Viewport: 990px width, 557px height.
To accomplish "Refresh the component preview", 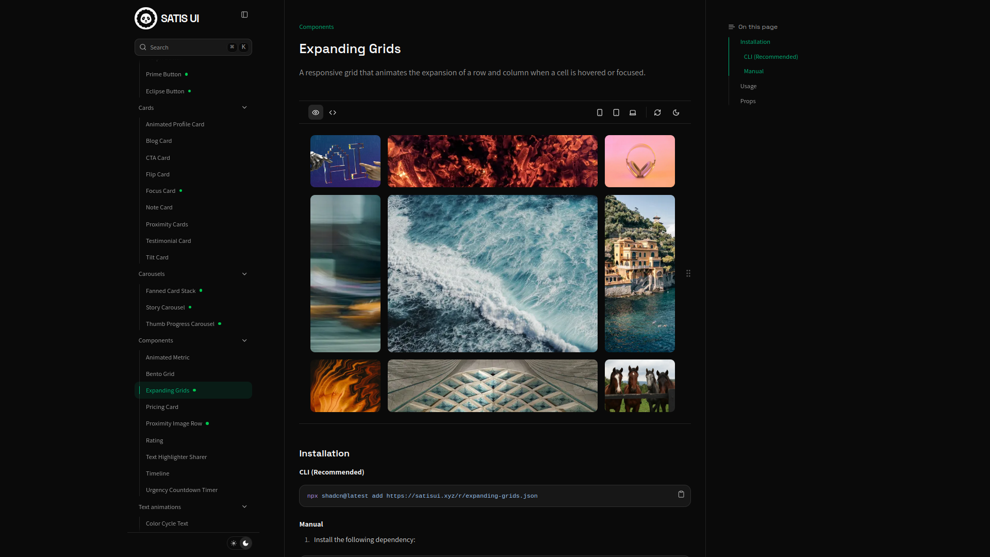I will (x=657, y=112).
